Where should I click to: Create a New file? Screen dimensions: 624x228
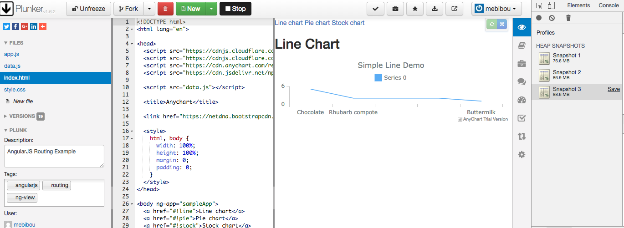[x=23, y=101]
